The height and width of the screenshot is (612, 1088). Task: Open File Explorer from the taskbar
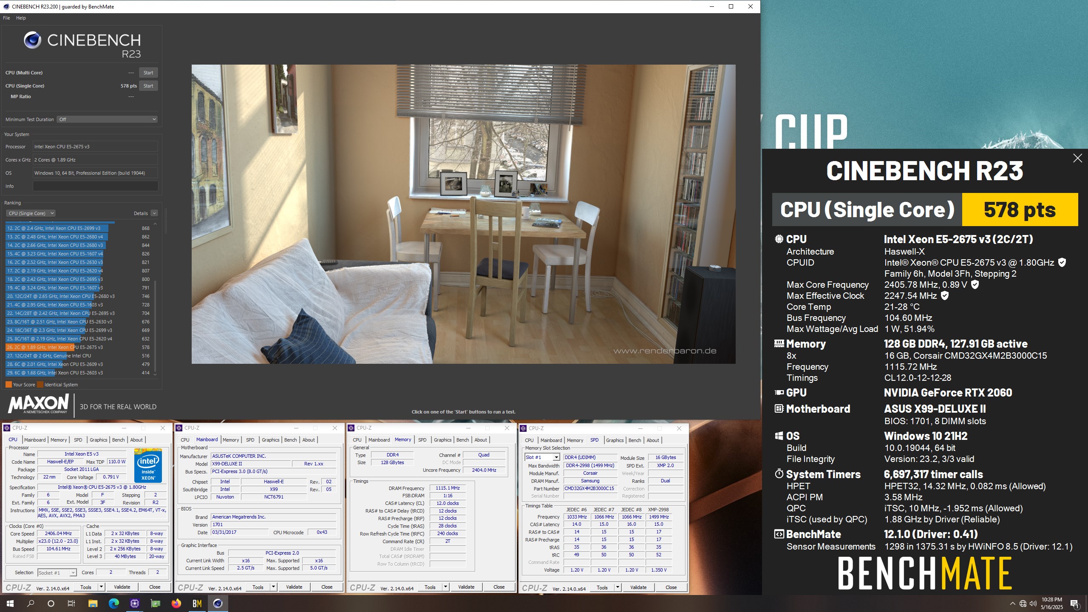[x=93, y=603]
